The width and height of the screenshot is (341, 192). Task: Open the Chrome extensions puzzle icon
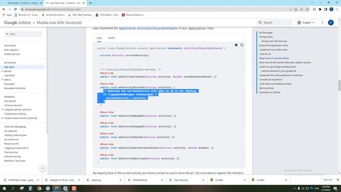click(320, 10)
